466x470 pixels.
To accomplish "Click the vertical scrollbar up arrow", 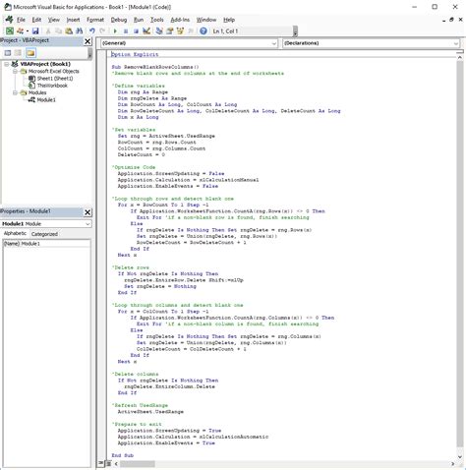I will tap(460, 57).
